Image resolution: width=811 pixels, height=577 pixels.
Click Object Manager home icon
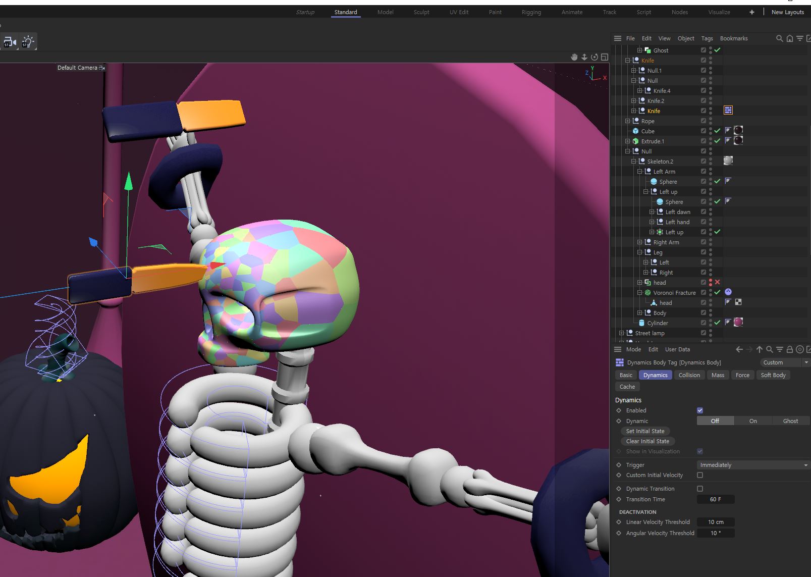point(790,38)
